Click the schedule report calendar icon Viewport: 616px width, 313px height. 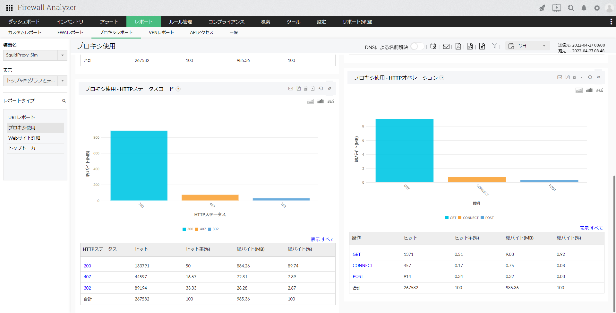433,47
